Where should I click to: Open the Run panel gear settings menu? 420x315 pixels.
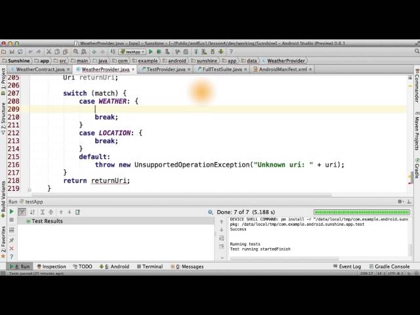point(400,201)
